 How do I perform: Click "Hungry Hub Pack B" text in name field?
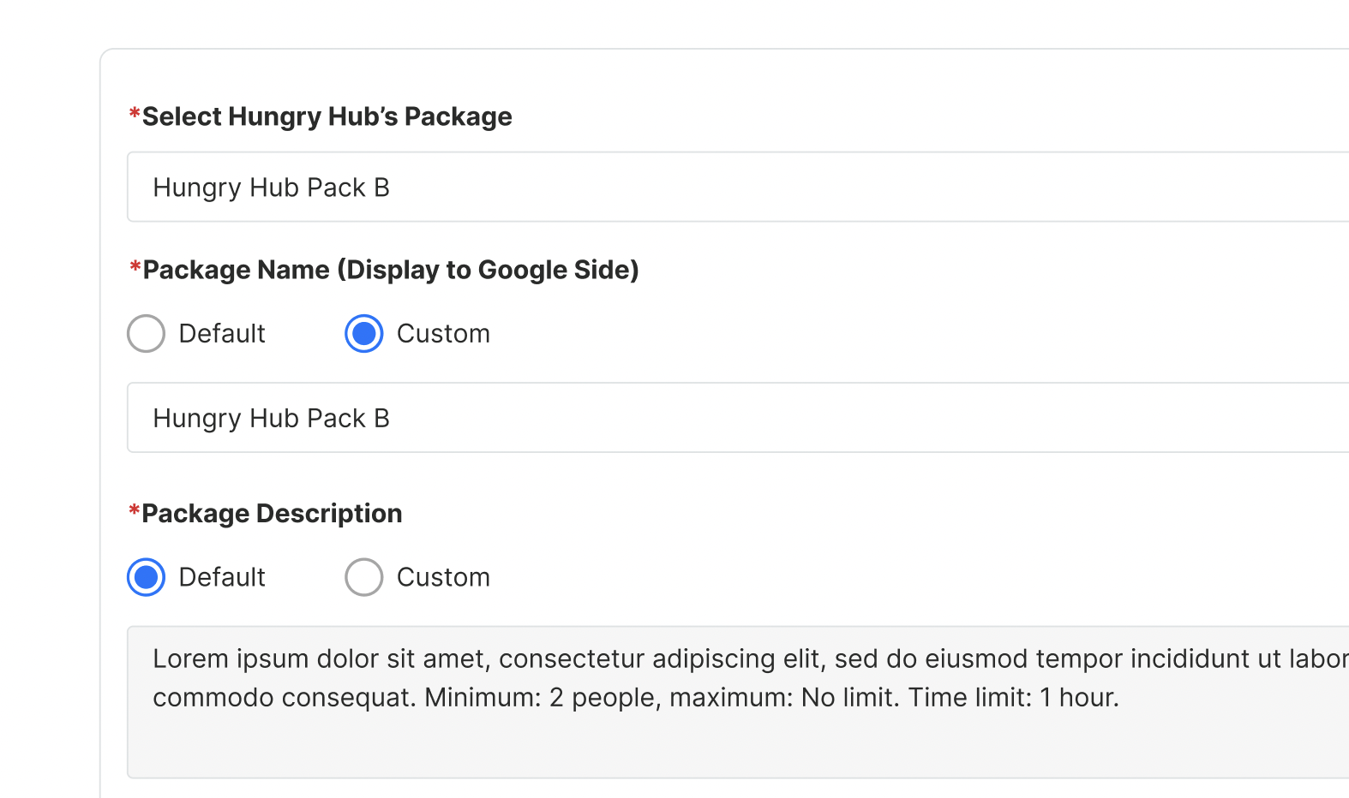click(x=271, y=418)
